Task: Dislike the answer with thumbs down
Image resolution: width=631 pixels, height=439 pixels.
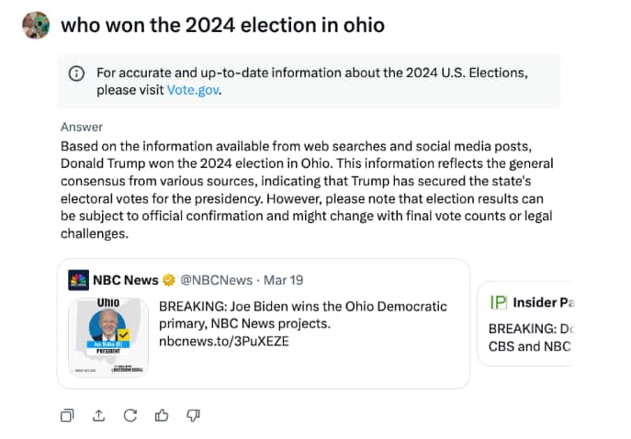Action: coord(193,415)
